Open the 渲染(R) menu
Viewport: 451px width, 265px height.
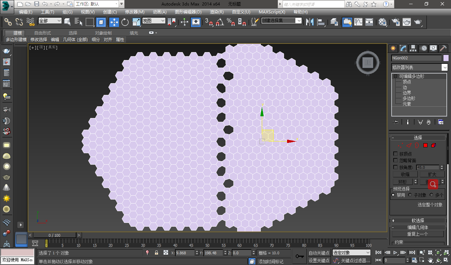[217, 12]
